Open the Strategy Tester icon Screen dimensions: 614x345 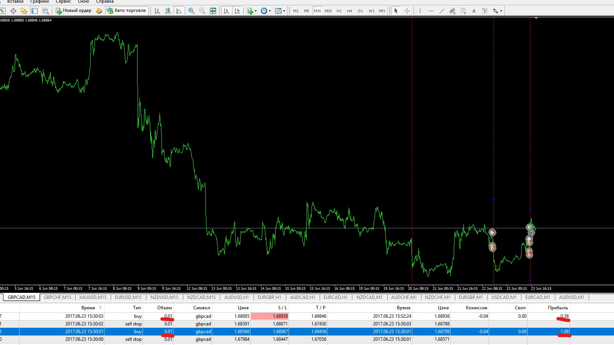coord(45,11)
